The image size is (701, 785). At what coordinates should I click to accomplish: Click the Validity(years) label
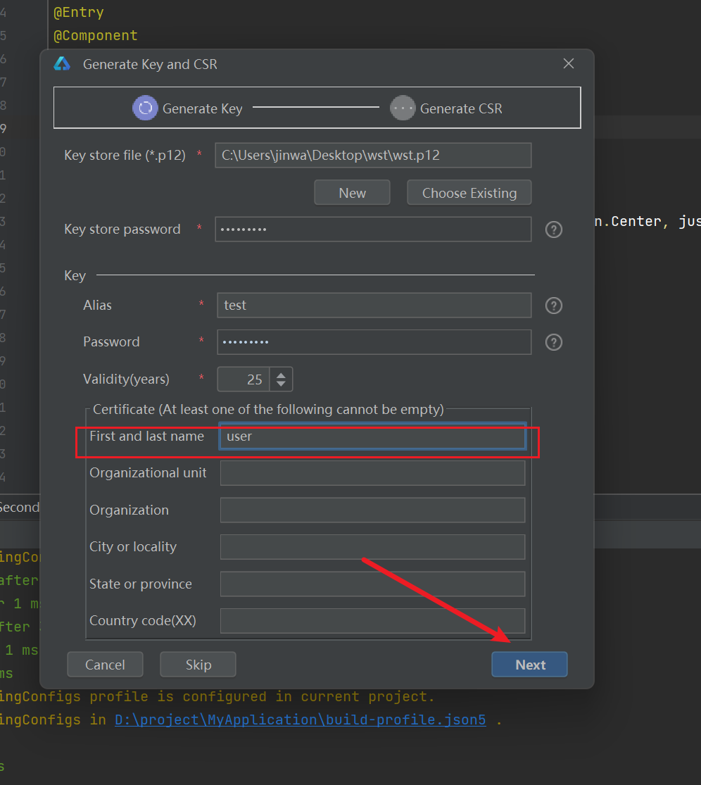(126, 379)
